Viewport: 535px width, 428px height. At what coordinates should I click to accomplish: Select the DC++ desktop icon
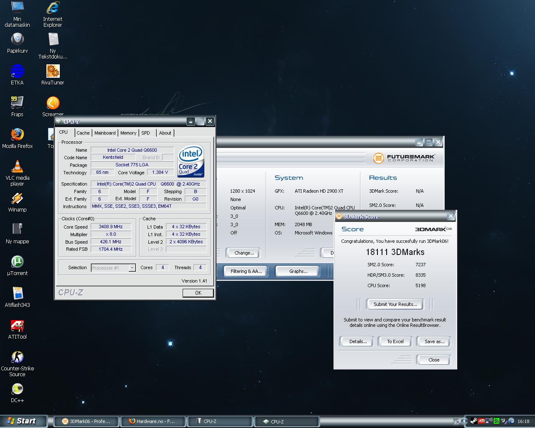[17, 392]
